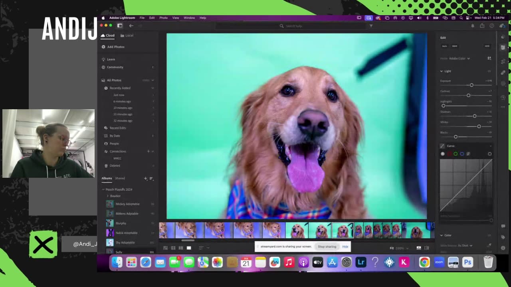The width and height of the screenshot is (511, 287).
Task: Select the red curve channel
Action: pos(449,154)
